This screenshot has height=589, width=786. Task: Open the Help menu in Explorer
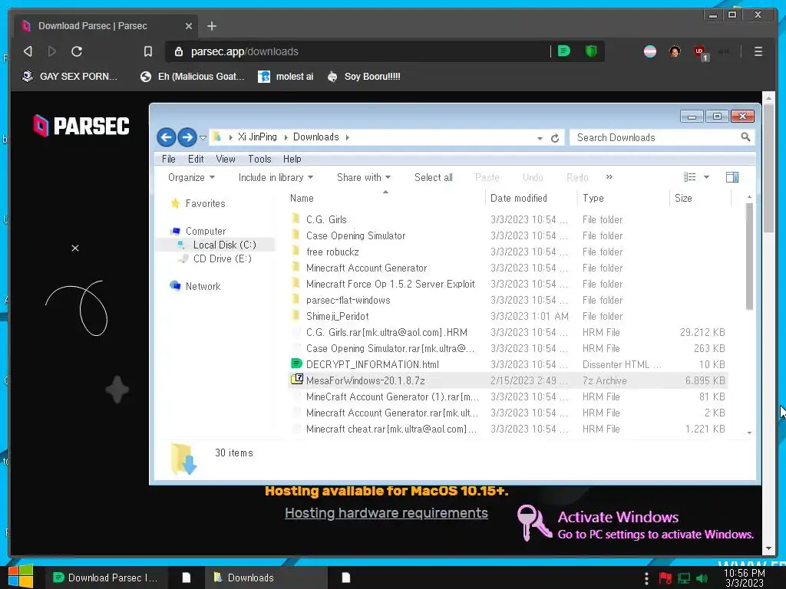point(292,159)
